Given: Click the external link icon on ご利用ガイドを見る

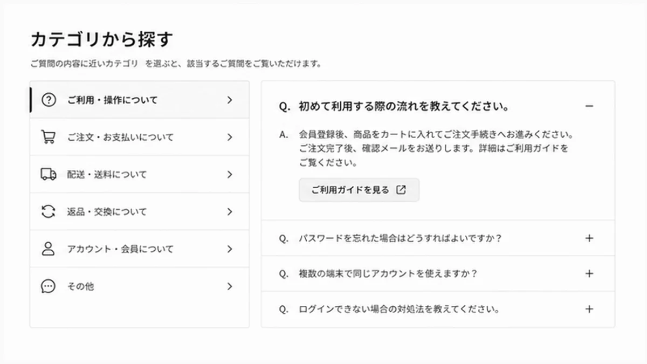Looking at the screenshot, I should [401, 190].
